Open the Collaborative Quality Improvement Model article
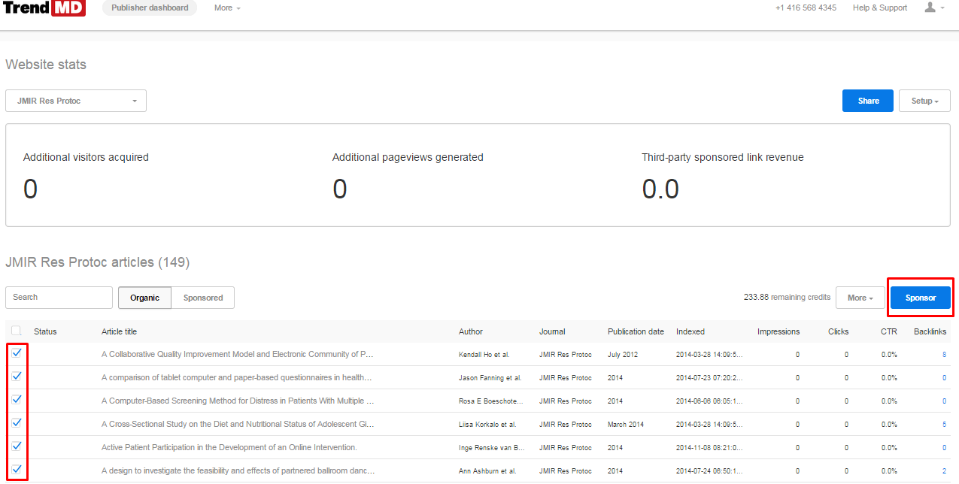Viewport: 959px width, 484px height. pos(238,354)
